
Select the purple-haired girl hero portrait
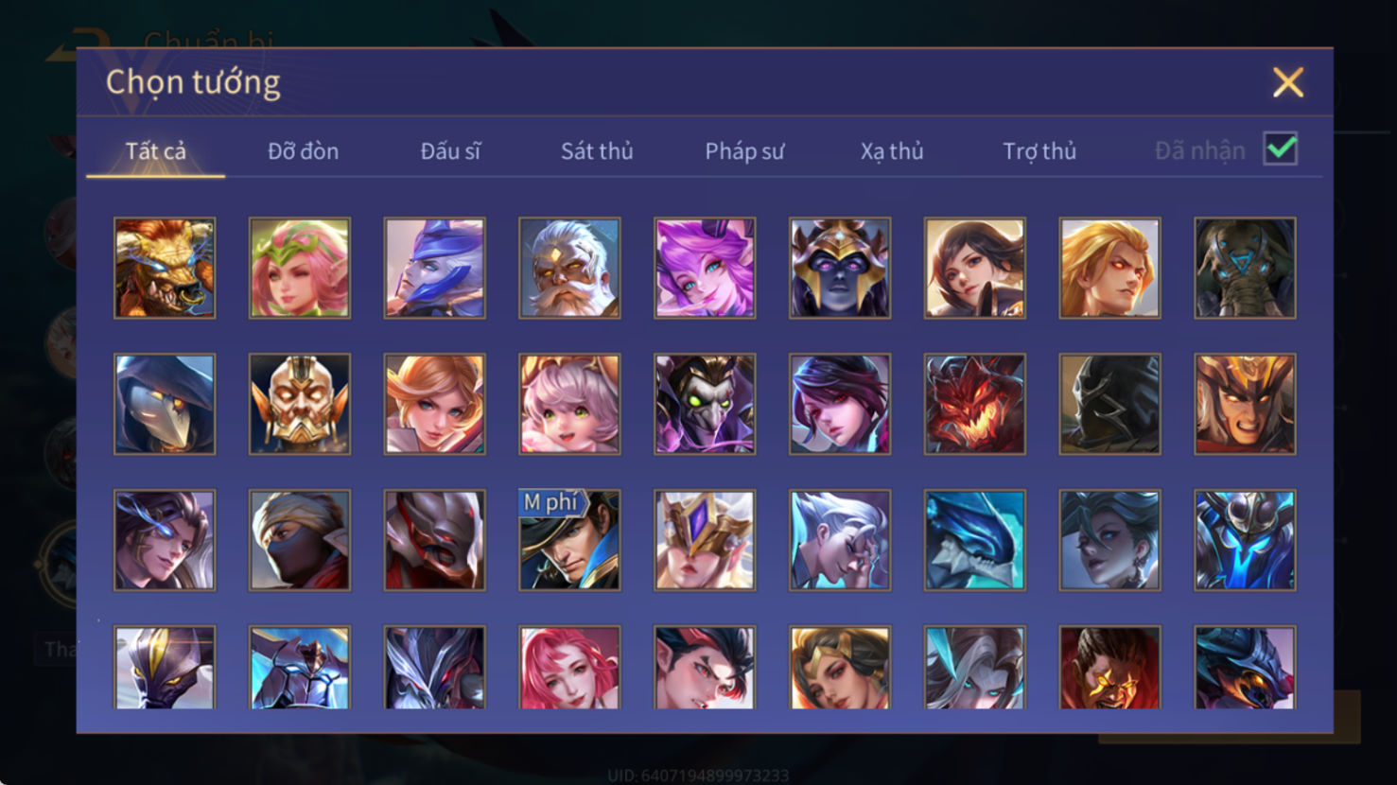(x=705, y=268)
